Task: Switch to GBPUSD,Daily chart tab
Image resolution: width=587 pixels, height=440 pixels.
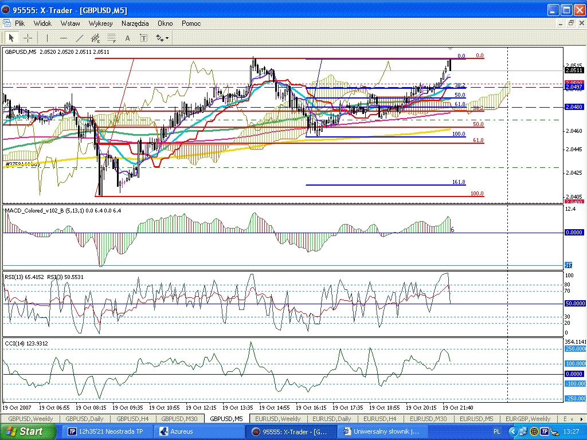Action: pyautogui.click(x=85, y=419)
